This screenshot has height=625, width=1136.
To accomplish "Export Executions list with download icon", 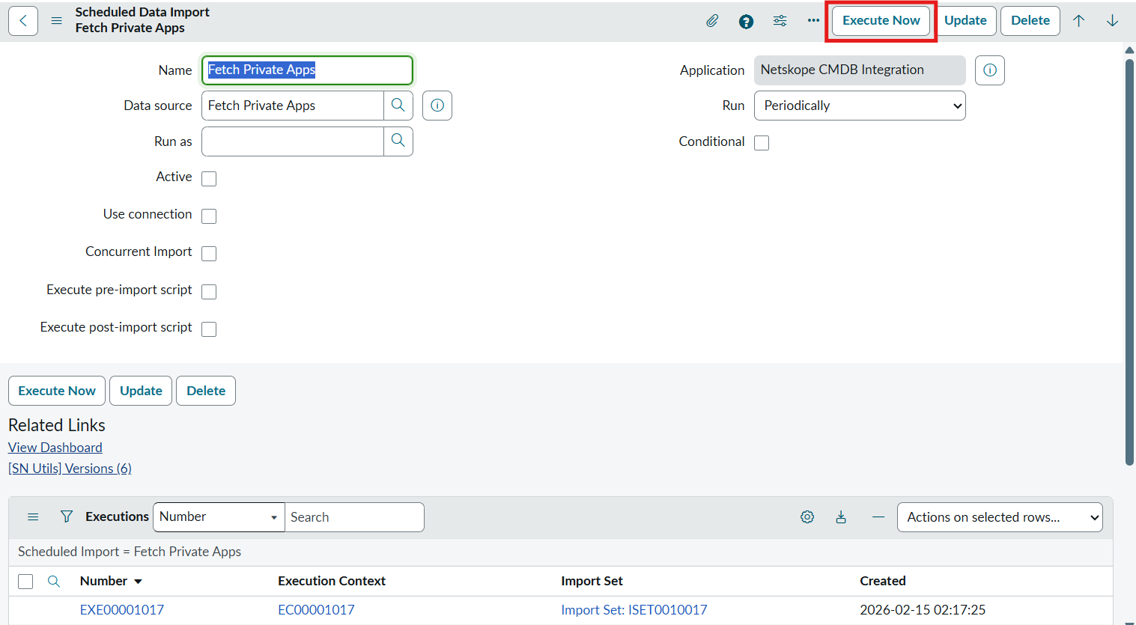I will [x=841, y=517].
